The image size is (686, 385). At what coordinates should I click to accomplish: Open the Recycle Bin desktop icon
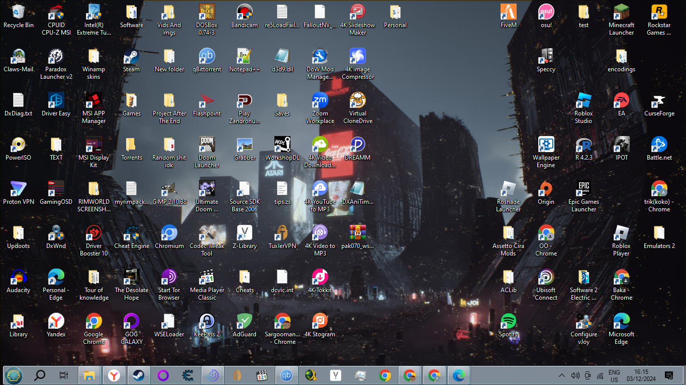[x=19, y=17]
